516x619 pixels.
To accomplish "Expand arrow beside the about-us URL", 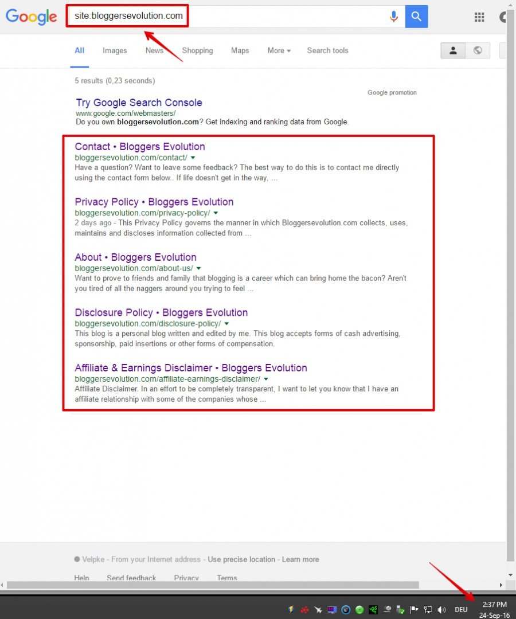I will [198, 268].
